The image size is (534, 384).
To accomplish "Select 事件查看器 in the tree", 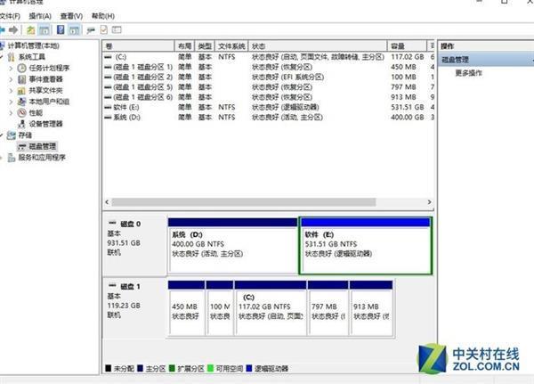I will click(x=45, y=79).
